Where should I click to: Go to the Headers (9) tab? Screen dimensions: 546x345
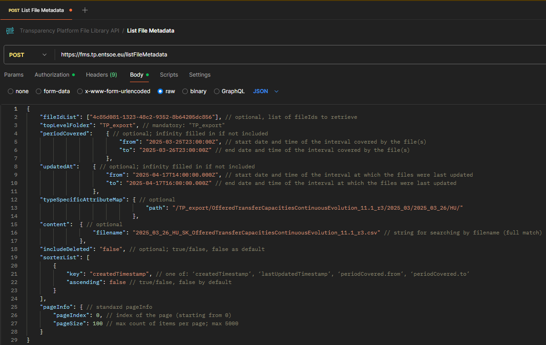point(101,75)
